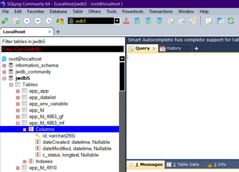Open the Powertools menu
The width and height of the screenshot is (239, 172).
(132, 11)
